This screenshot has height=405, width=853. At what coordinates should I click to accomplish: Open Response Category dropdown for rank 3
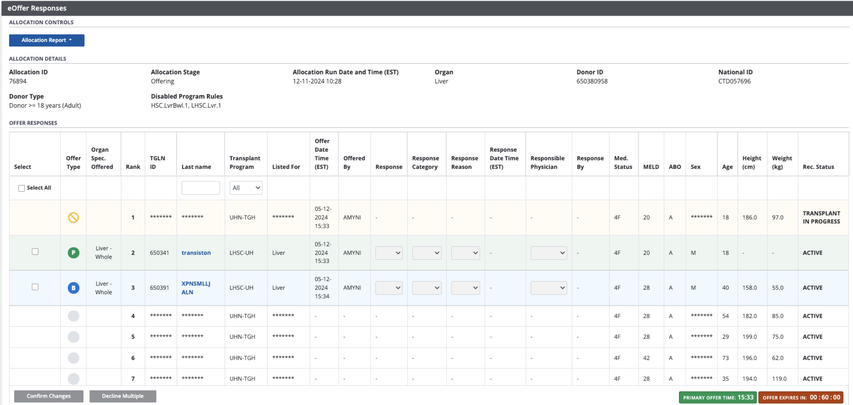point(426,288)
